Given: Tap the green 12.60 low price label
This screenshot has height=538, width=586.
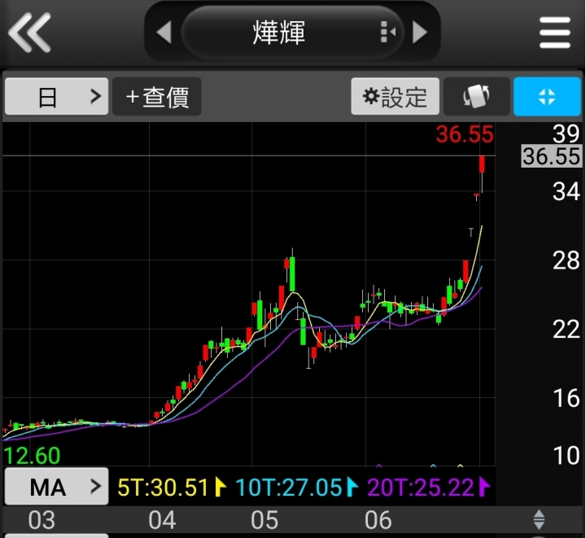Looking at the screenshot, I should [32, 456].
